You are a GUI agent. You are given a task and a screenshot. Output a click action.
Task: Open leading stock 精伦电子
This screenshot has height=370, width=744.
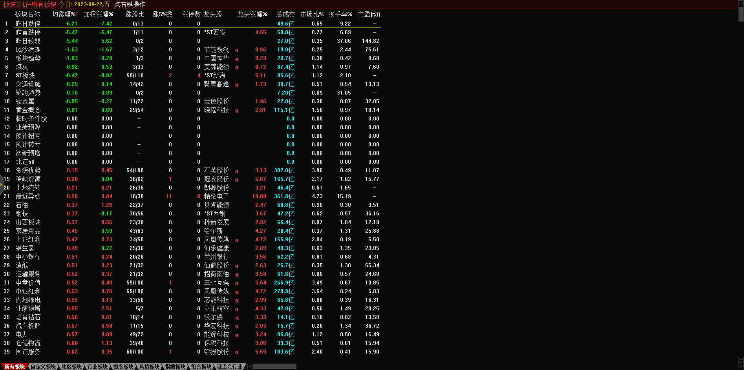point(216,196)
